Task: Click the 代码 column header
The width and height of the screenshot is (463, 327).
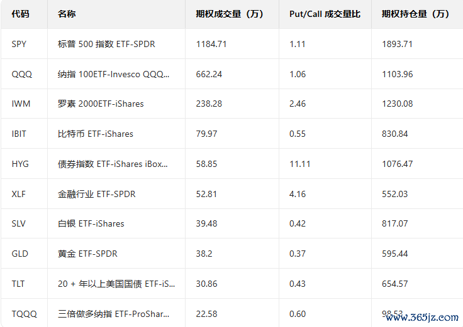Action: [x=20, y=14]
